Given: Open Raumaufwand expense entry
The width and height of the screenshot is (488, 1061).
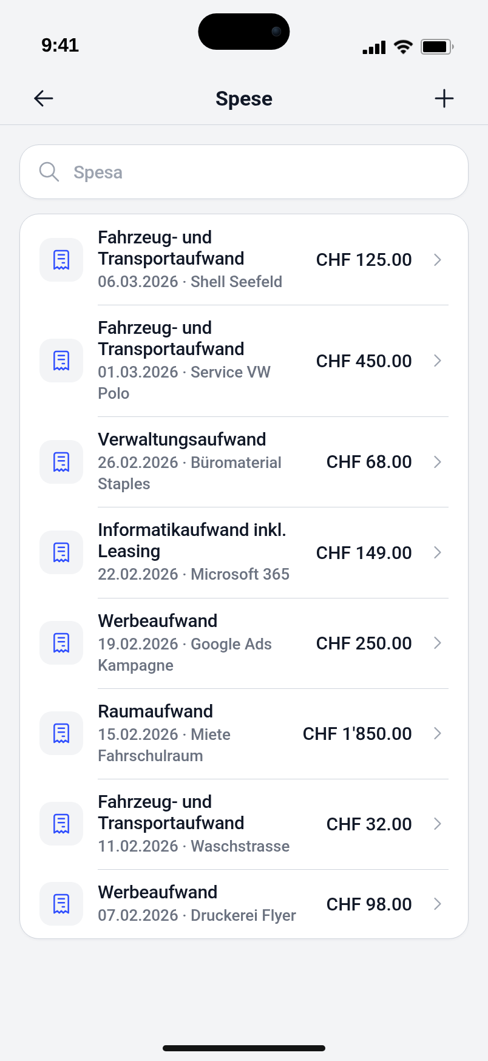Looking at the screenshot, I should pos(244,733).
